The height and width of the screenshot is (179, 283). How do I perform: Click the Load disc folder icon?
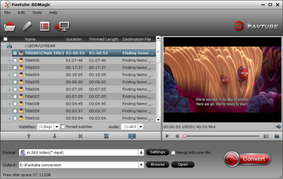(x=10, y=27)
